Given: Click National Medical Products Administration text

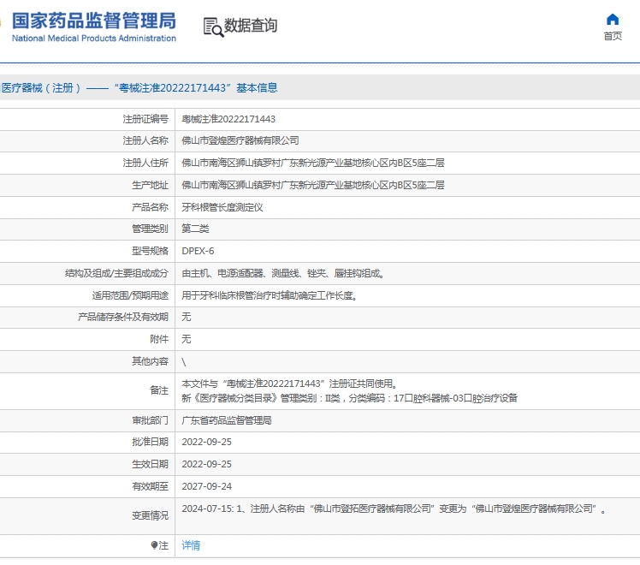Looking at the screenshot, I should coord(94,38).
